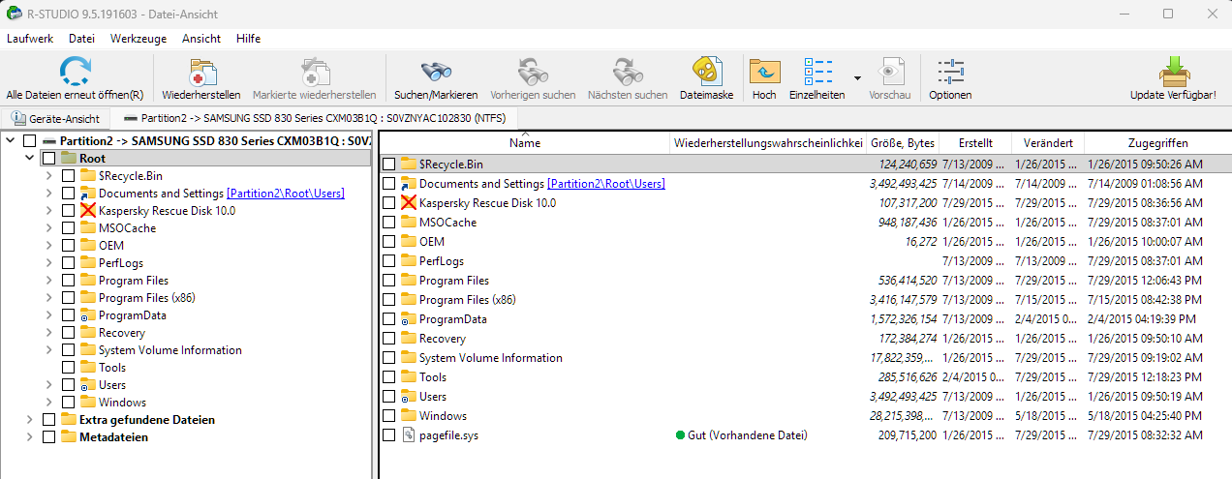Open the Dateimaske mask tool
This screenshot has height=479, width=1232.
(x=707, y=72)
